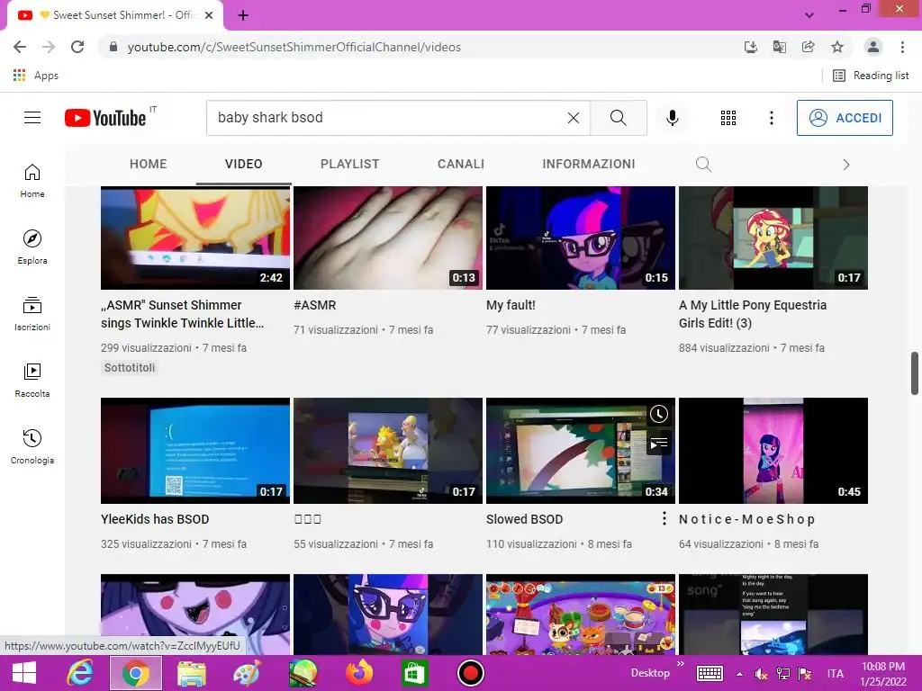This screenshot has height=691, width=922.
Task: Open A My Little Pony Equestria Girls Edit! (3)
Action: tap(753, 314)
